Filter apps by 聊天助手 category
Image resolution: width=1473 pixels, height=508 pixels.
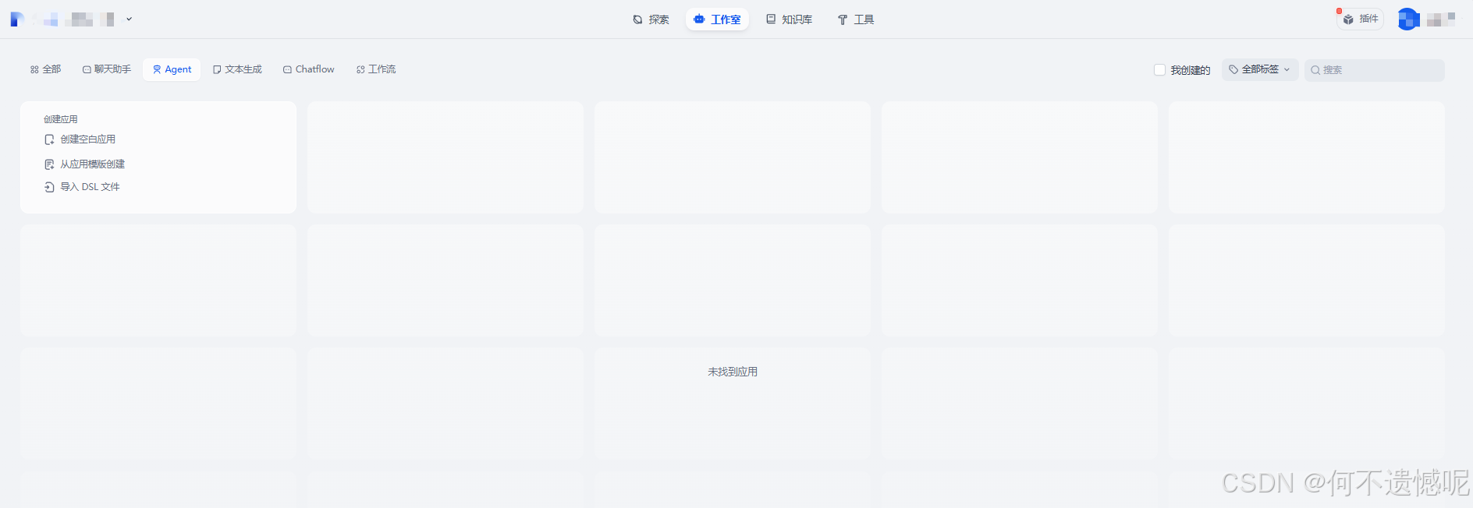(x=107, y=69)
